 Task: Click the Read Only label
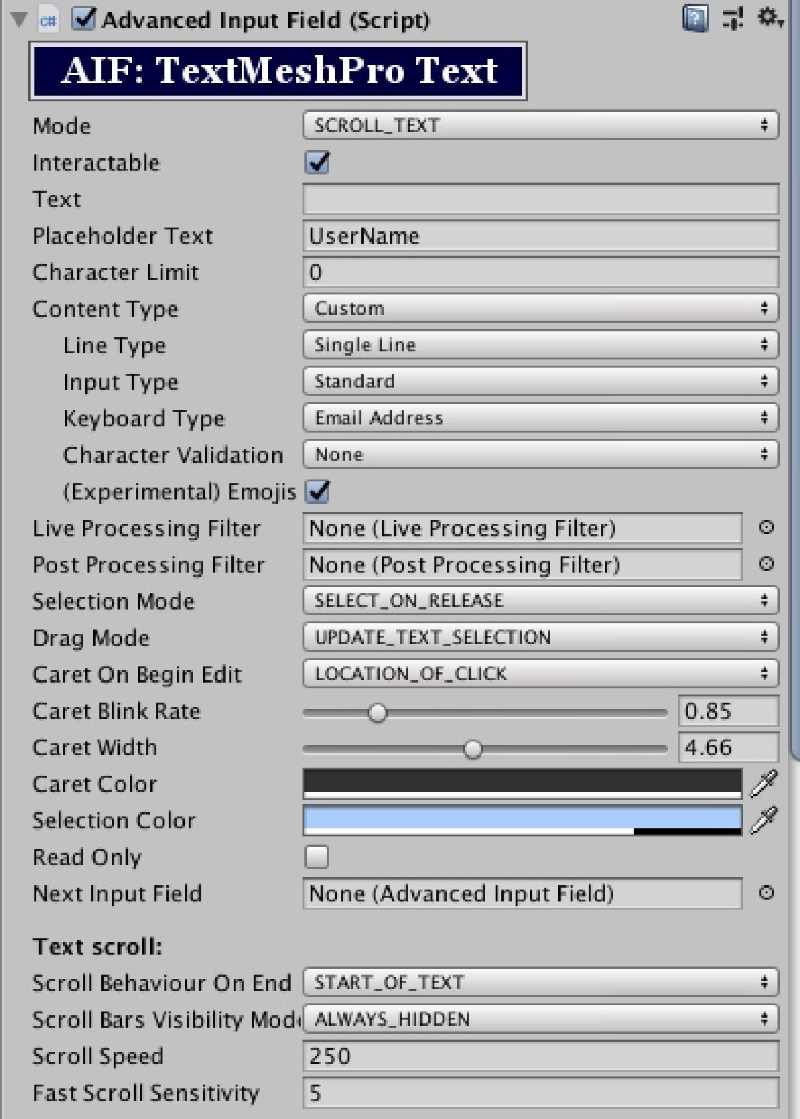tap(87, 857)
